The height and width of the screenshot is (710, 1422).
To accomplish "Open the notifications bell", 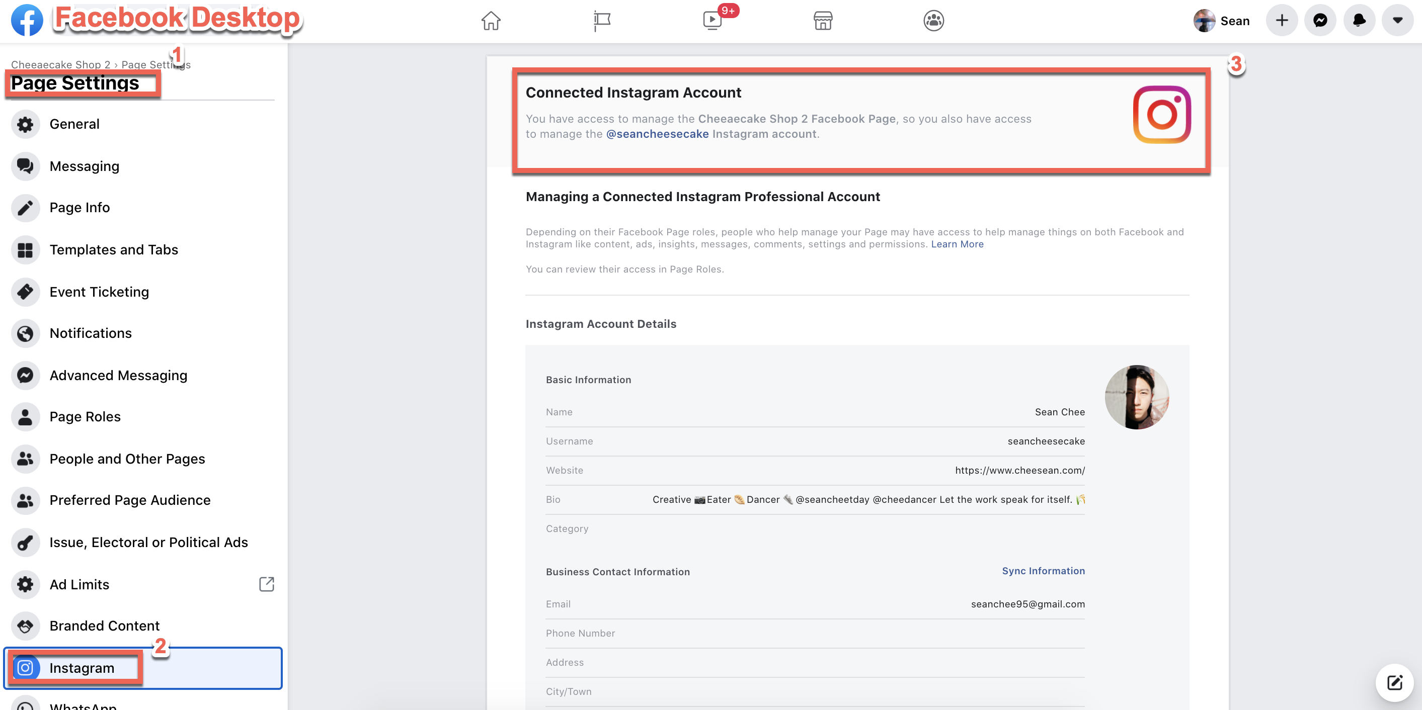I will (x=1359, y=21).
